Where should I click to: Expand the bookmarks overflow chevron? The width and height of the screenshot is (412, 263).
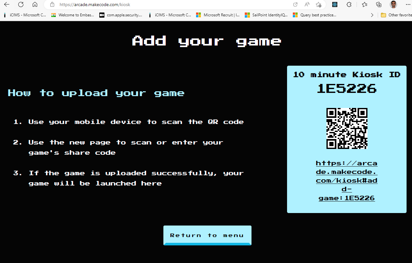coord(372,15)
